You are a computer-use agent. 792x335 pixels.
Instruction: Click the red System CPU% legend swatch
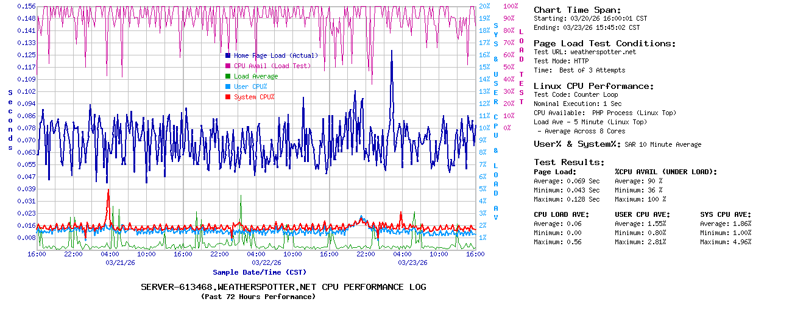228,97
